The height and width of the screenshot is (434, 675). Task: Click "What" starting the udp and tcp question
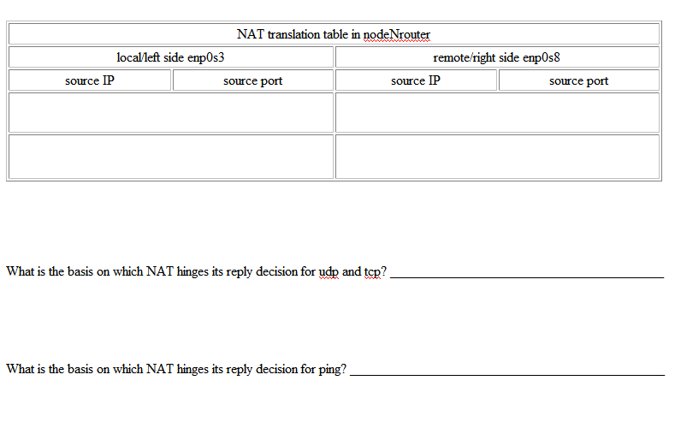point(21,272)
